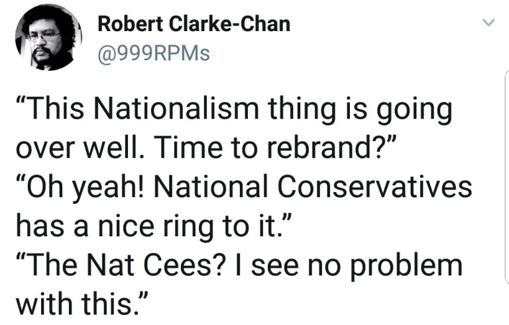Click the word "Time" in the tweet
This screenshot has height=325, width=509.
[x=184, y=148]
